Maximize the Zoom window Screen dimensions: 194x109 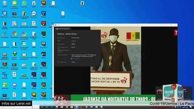click(x=171, y=25)
